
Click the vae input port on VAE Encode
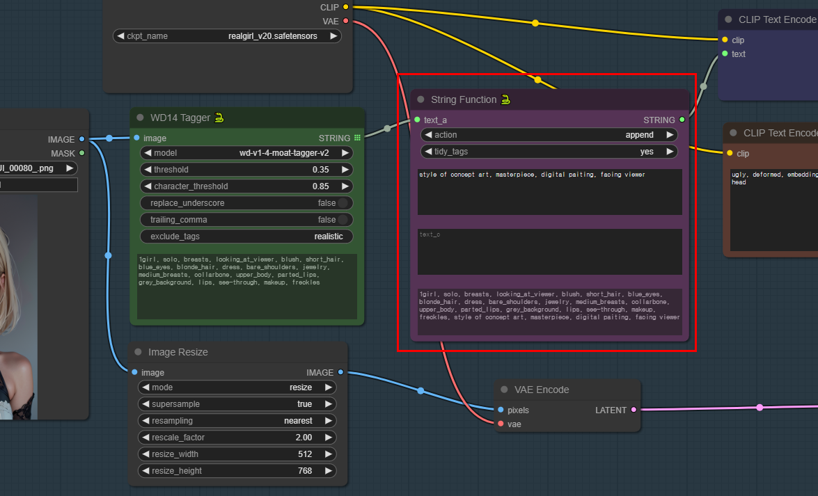501,424
